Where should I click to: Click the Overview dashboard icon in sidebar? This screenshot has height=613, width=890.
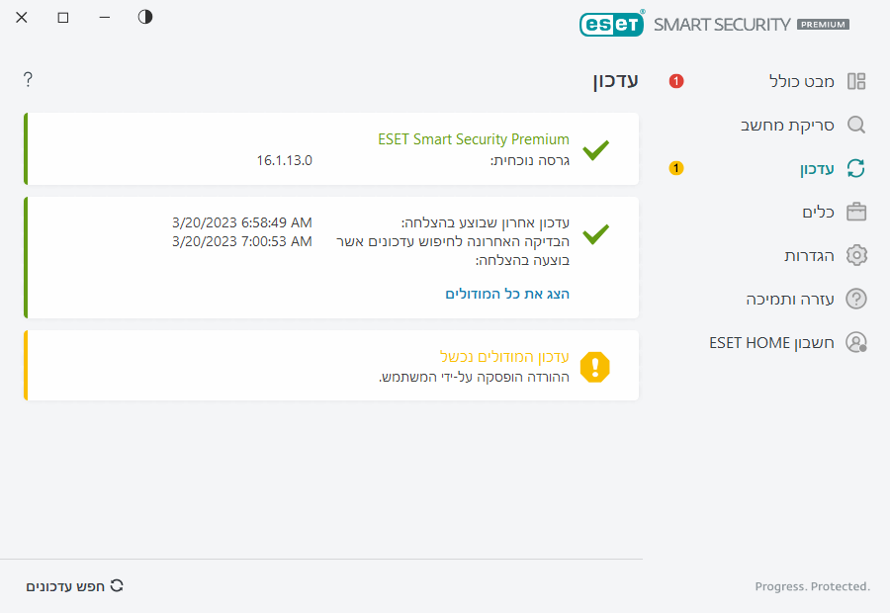click(x=856, y=81)
